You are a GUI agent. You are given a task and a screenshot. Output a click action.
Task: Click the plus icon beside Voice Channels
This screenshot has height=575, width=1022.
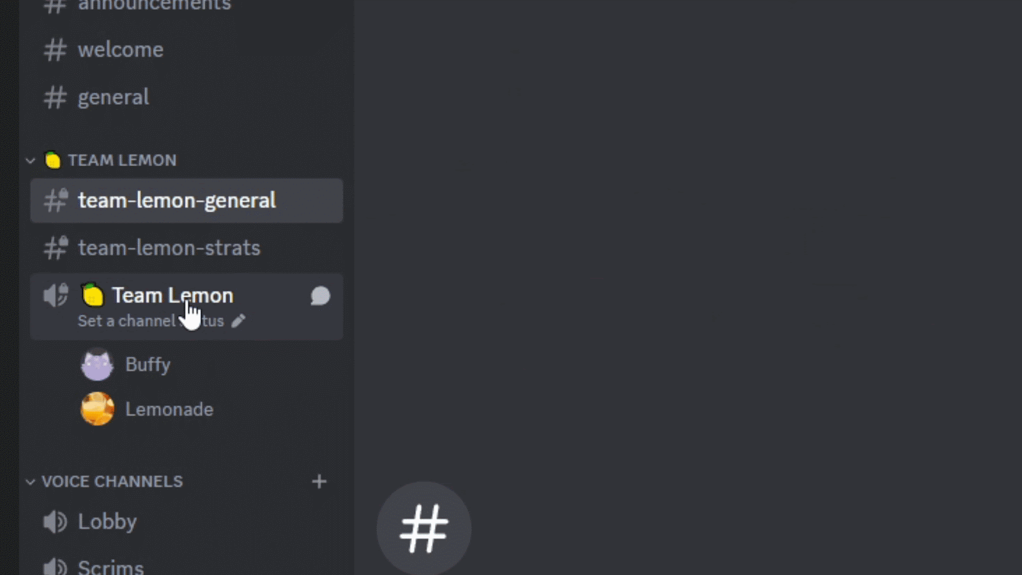coord(319,481)
